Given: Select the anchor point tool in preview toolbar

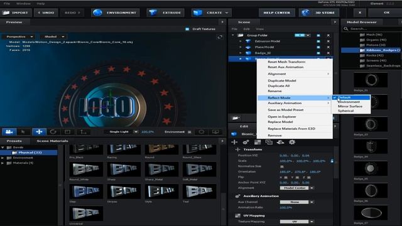Looking at the screenshot, I should pos(83,132).
